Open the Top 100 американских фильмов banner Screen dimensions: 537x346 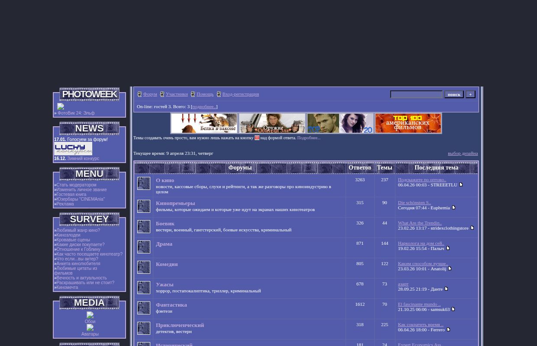tap(408, 123)
